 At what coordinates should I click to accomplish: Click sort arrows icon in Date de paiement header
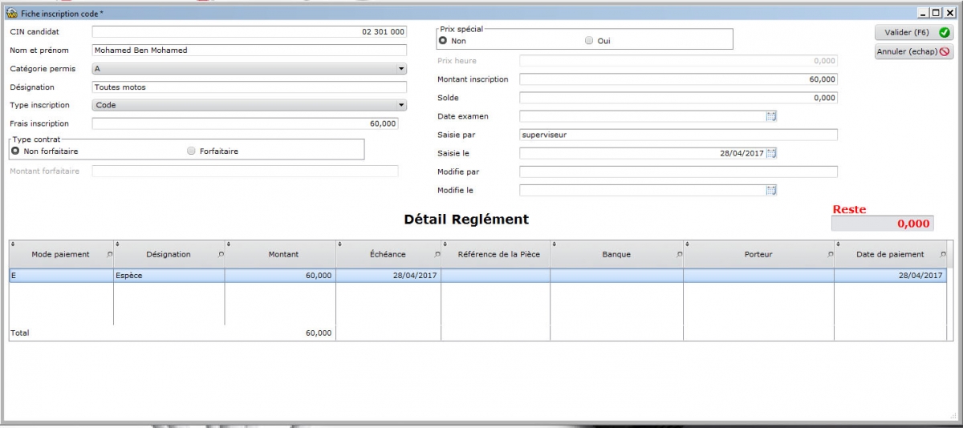838,244
